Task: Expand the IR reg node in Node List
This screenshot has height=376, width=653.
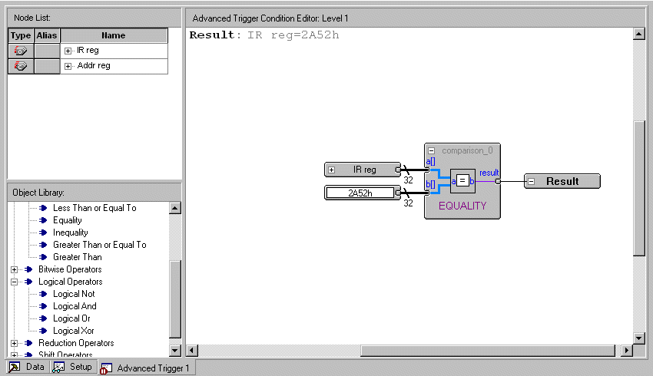Action: 68,51
